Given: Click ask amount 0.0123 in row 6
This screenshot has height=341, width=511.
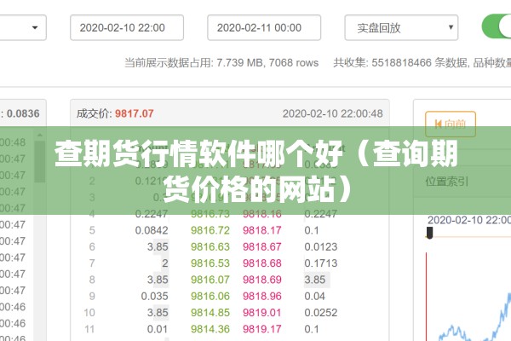Looking at the screenshot, I should coord(321,246).
